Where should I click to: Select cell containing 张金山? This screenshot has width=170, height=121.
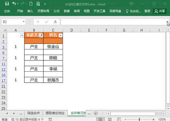(53, 47)
